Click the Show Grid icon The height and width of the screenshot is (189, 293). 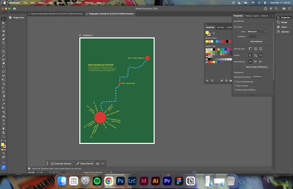click(255, 49)
